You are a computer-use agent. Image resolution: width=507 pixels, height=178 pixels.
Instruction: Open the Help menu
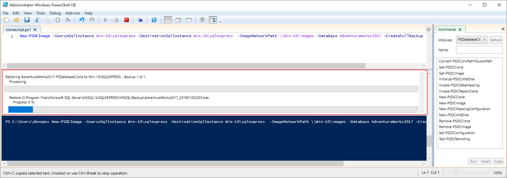point(88,13)
